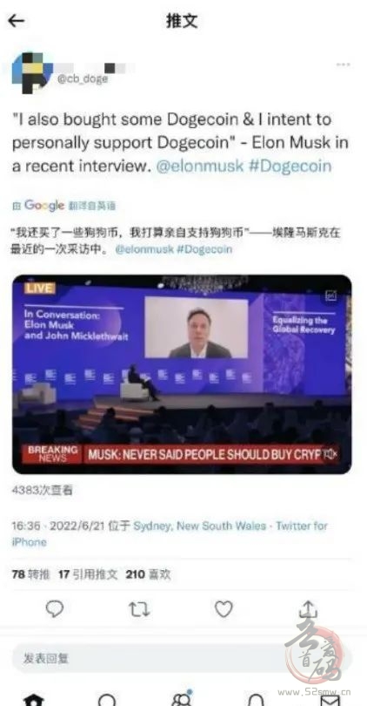Open the Sydney, New South Wales location
The image size is (367, 706).
[199, 526]
